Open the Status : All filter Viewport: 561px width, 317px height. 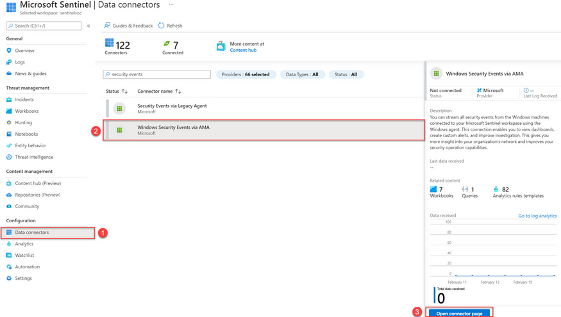[x=346, y=74]
